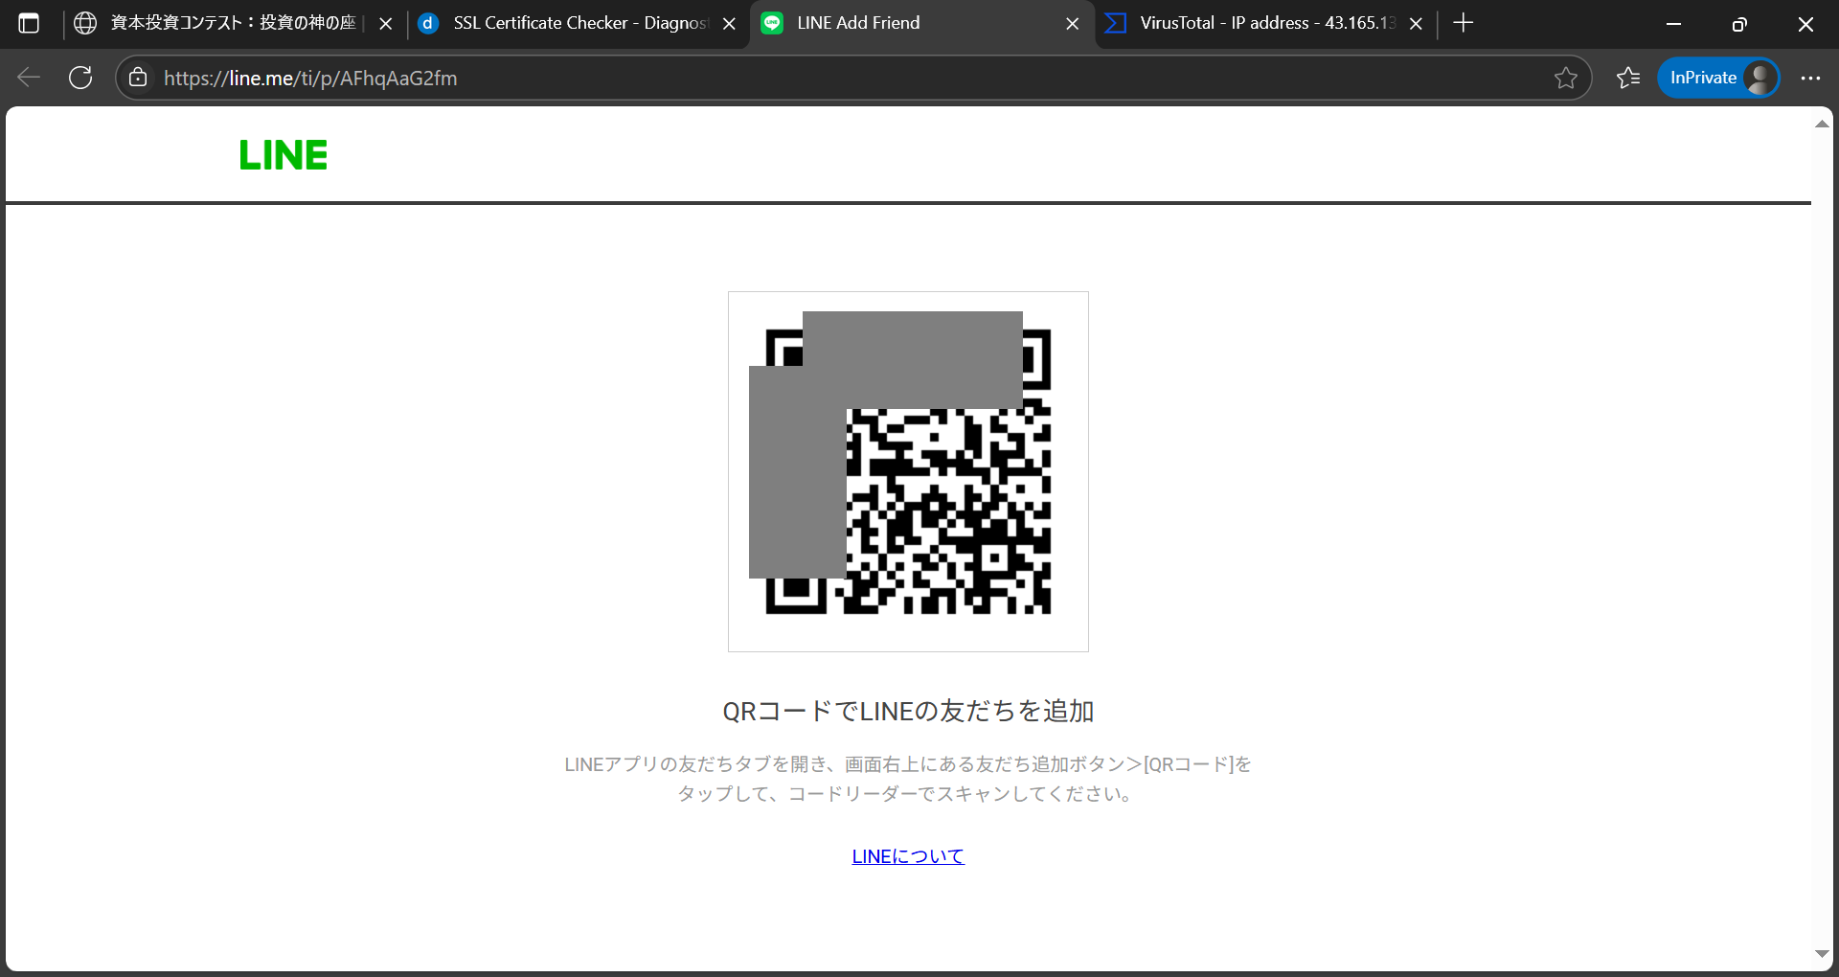Open the Favorites list
The image size is (1839, 977).
coord(1628,78)
